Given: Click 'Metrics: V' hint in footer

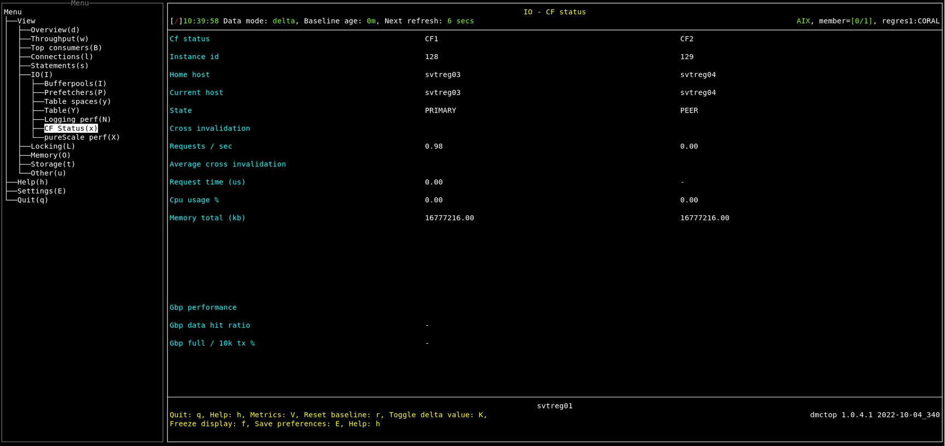Looking at the screenshot, I should [272, 415].
